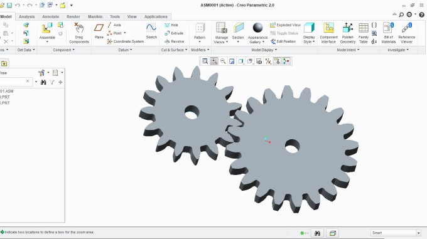Launch Publish Geometry
The width and height of the screenshot is (427, 239).
click(348, 33)
